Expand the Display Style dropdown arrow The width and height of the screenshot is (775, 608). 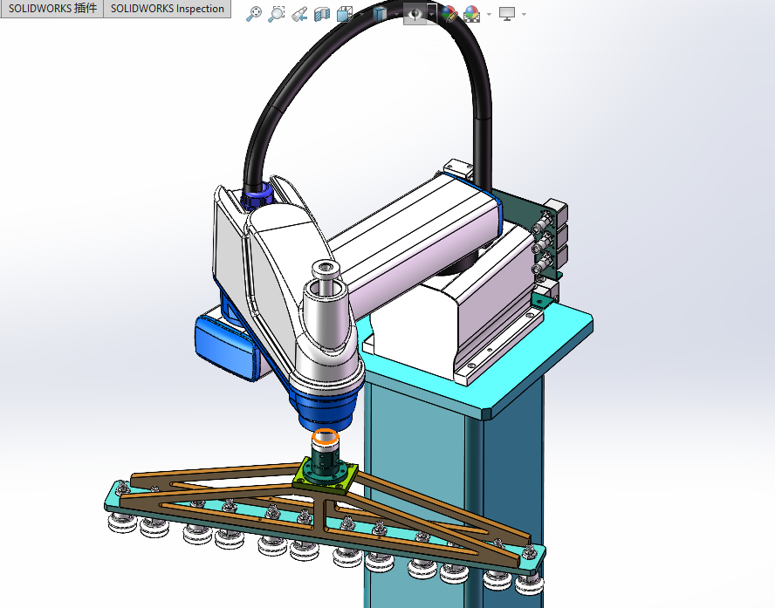[396, 14]
